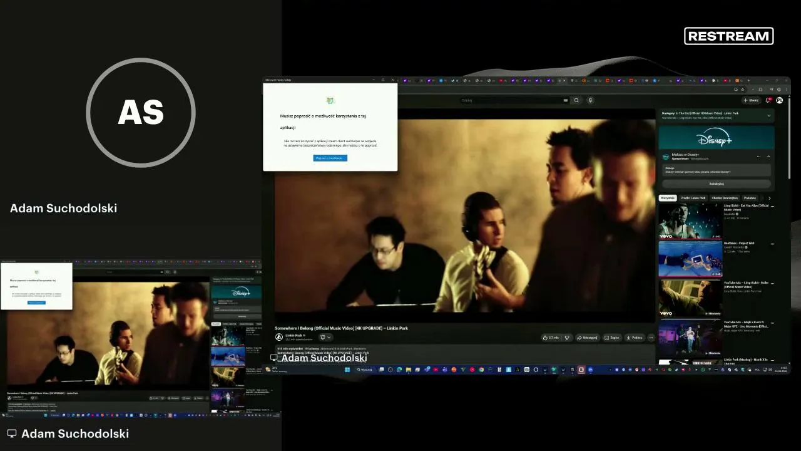Open options for Limp Bizkit Eat You Alive
Viewport: 801px width, 451px height.
tap(772, 206)
